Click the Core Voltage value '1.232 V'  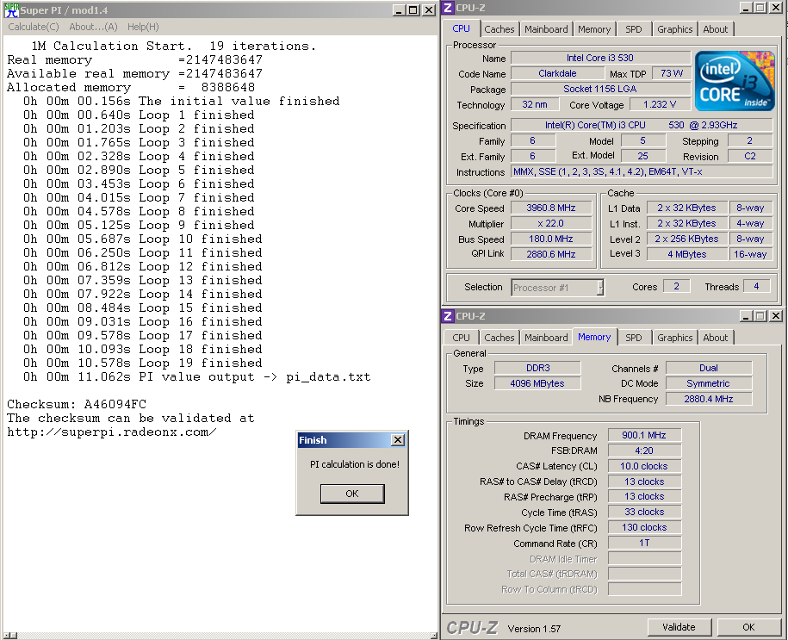click(x=660, y=104)
